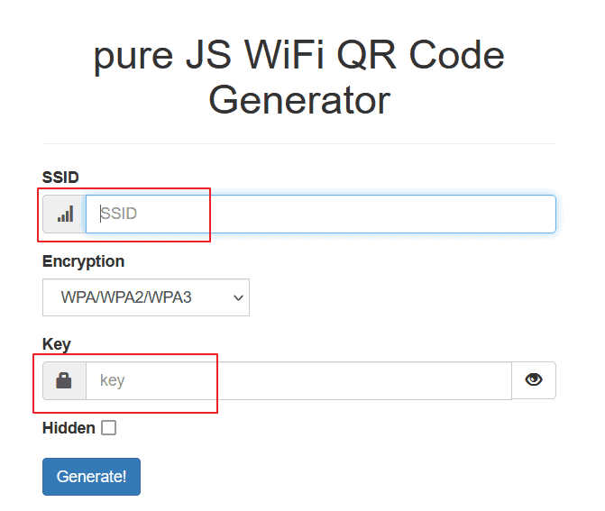This screenshot has height=511, width=605.
Task: Click the word "pure" in the heading
Action: pyautogui.click(x=135, y=58)
